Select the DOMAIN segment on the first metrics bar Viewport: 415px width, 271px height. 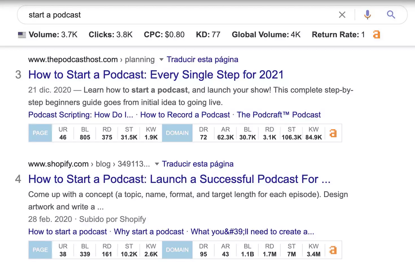177,133
